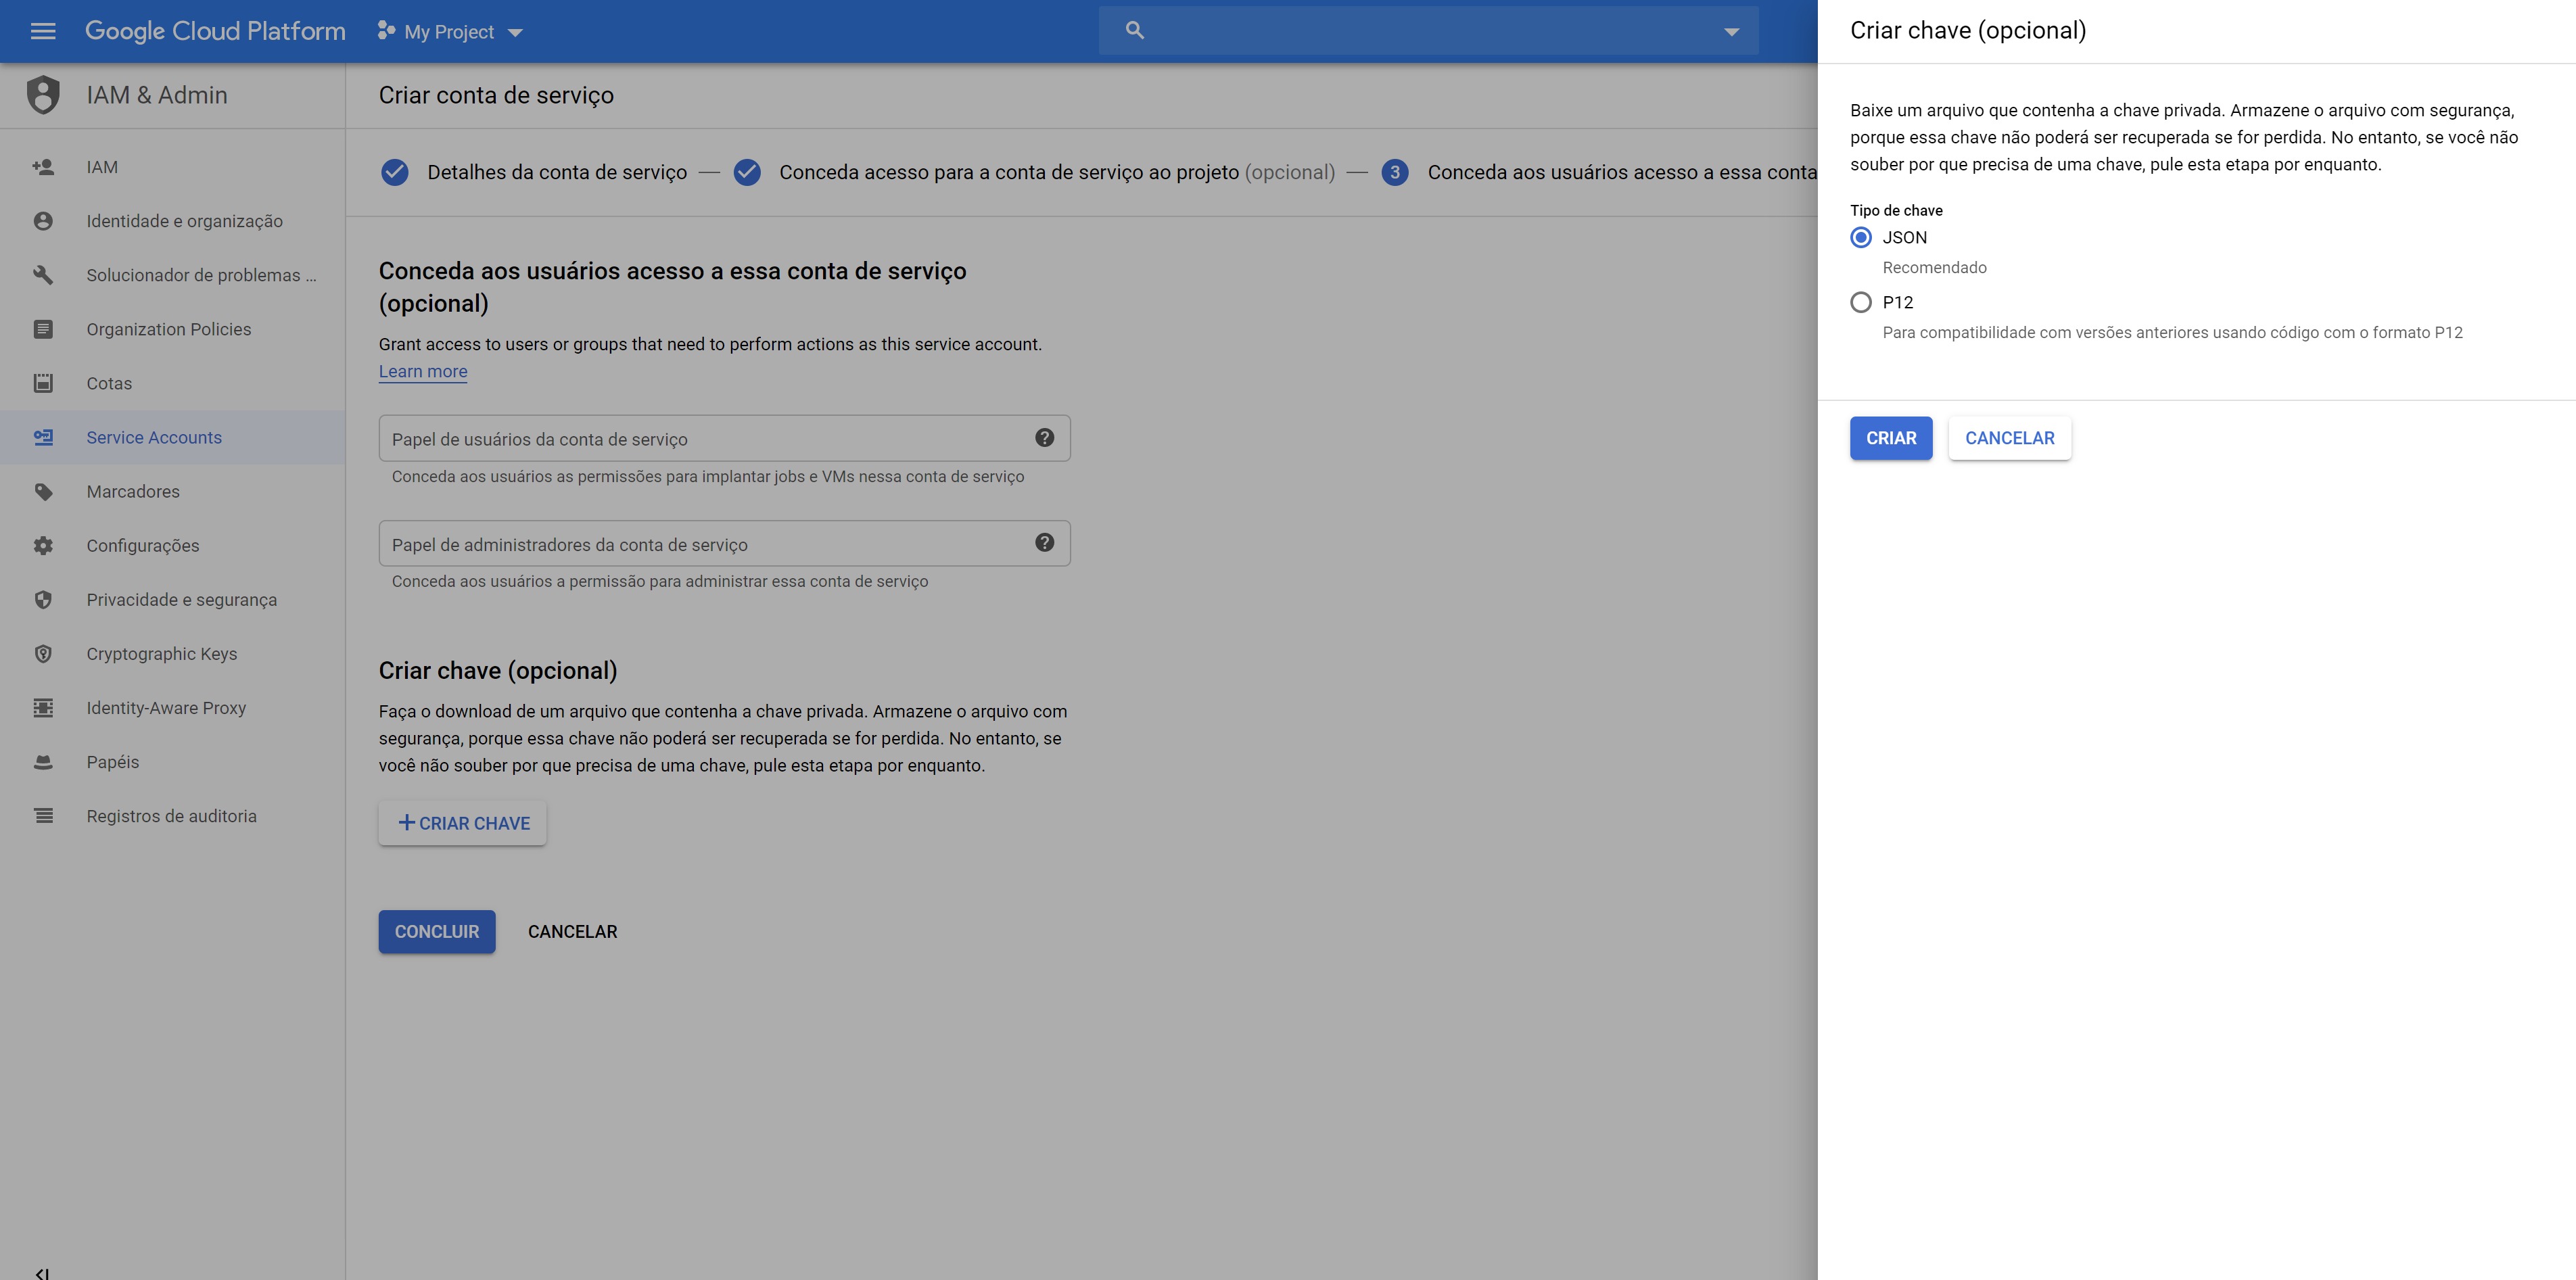
Task: Open the My Project selector dropdown
Action: tap(450, 32)
